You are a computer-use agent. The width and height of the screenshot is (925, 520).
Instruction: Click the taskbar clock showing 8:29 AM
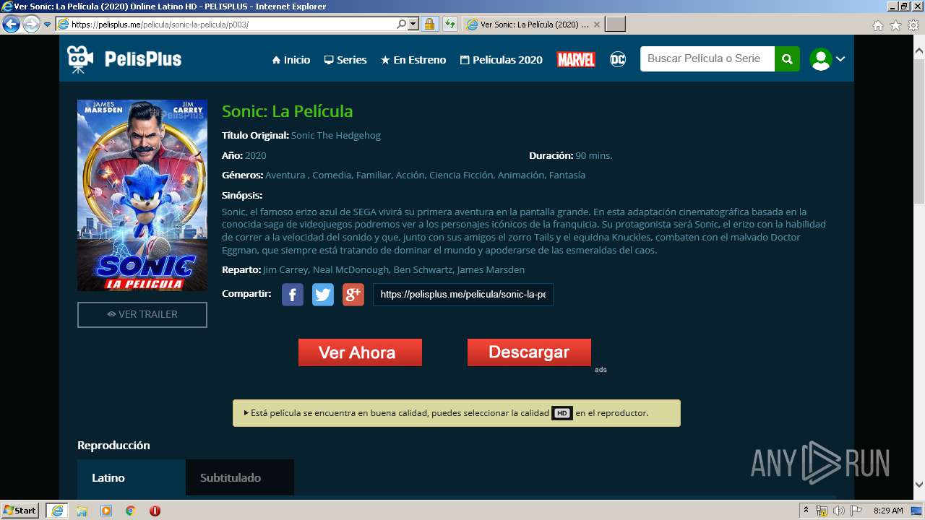click(888, 511)
